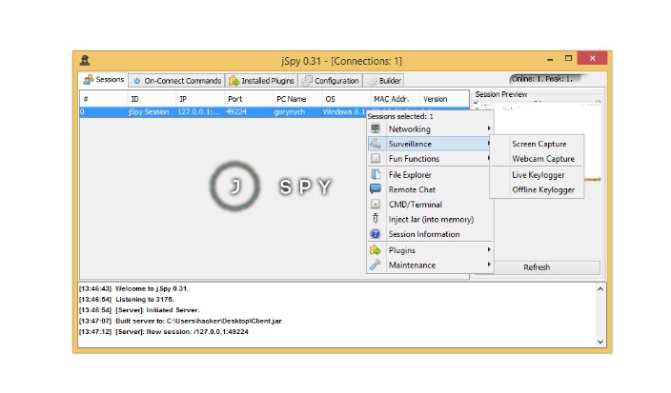The image size is (671, 393).
Task: Open Fun Functions menu entry
Action: pyautogui.click(x=430, y=159)
